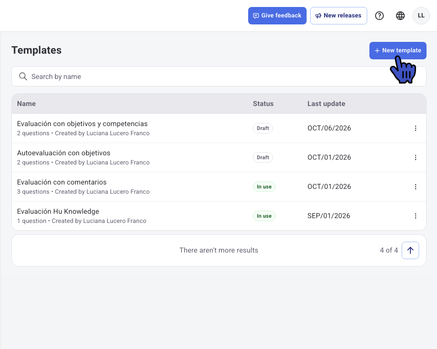Click '1 question' subtitle under Evaluación Hu Knowledge

(31, 221)
